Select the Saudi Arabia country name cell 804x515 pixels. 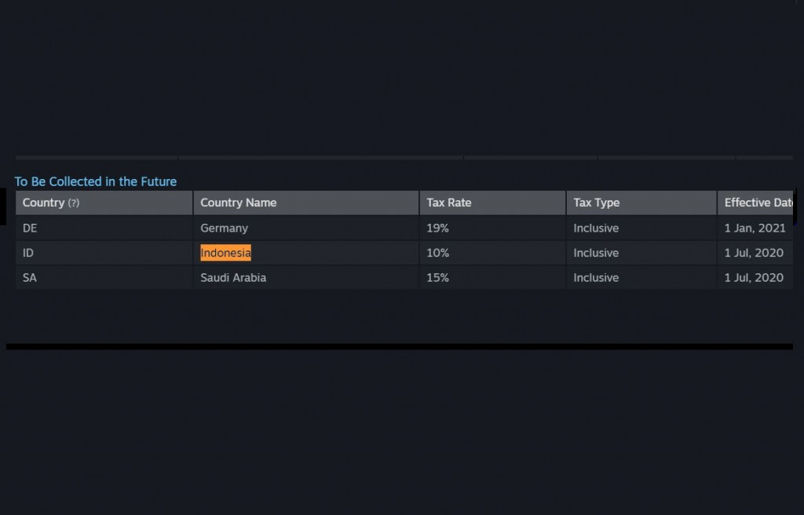[x=233, y=277]
